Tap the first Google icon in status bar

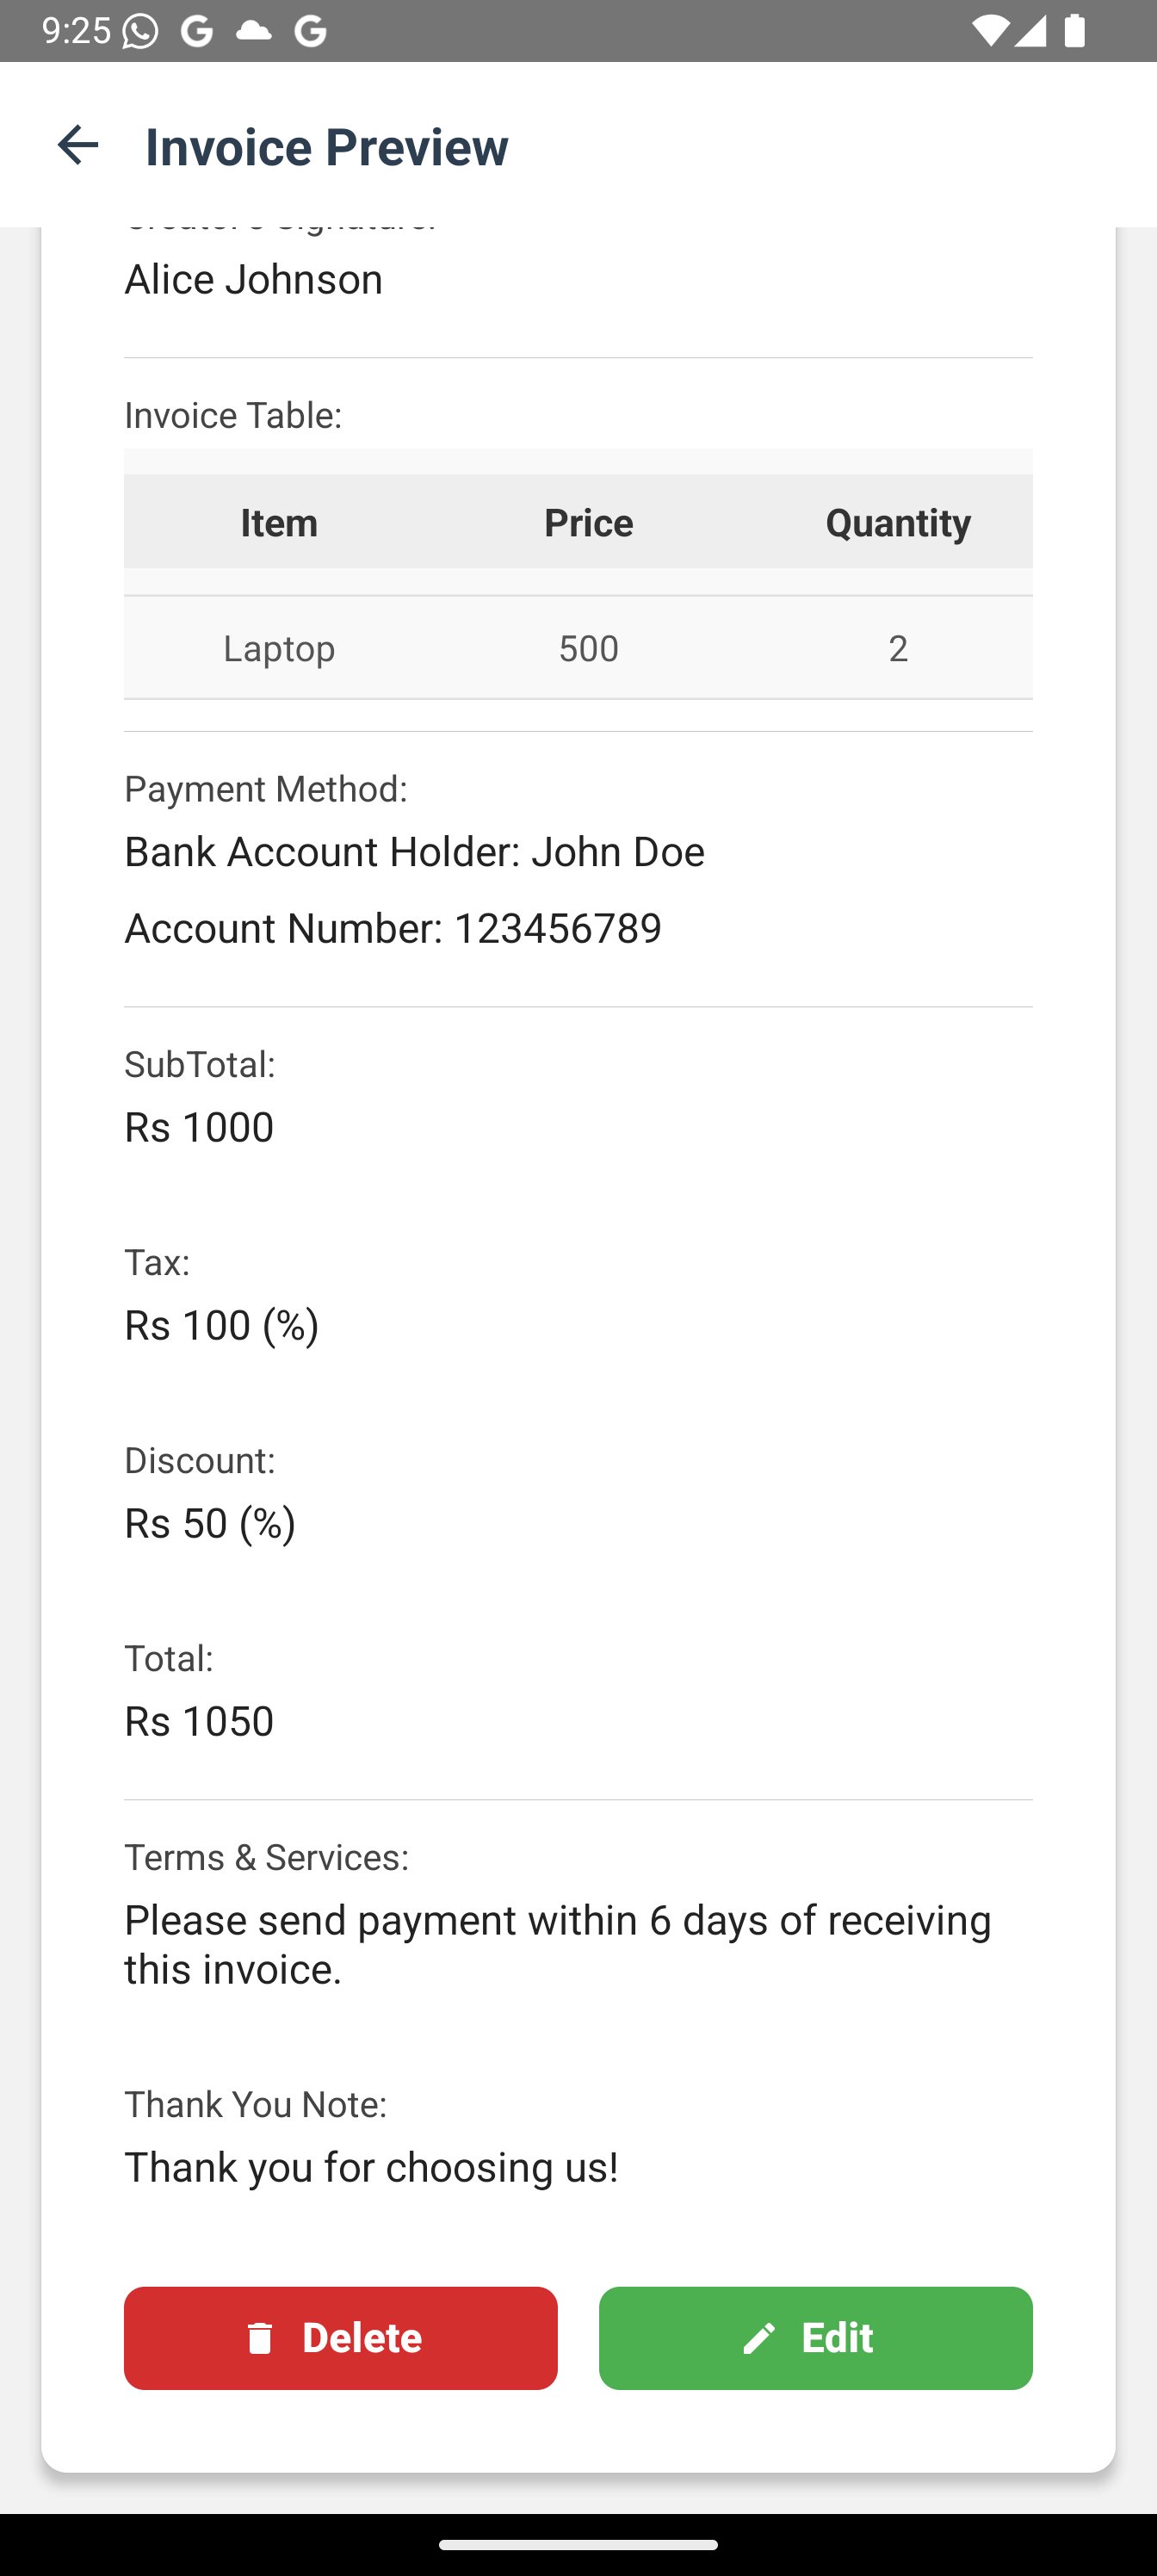click(198, 31)
